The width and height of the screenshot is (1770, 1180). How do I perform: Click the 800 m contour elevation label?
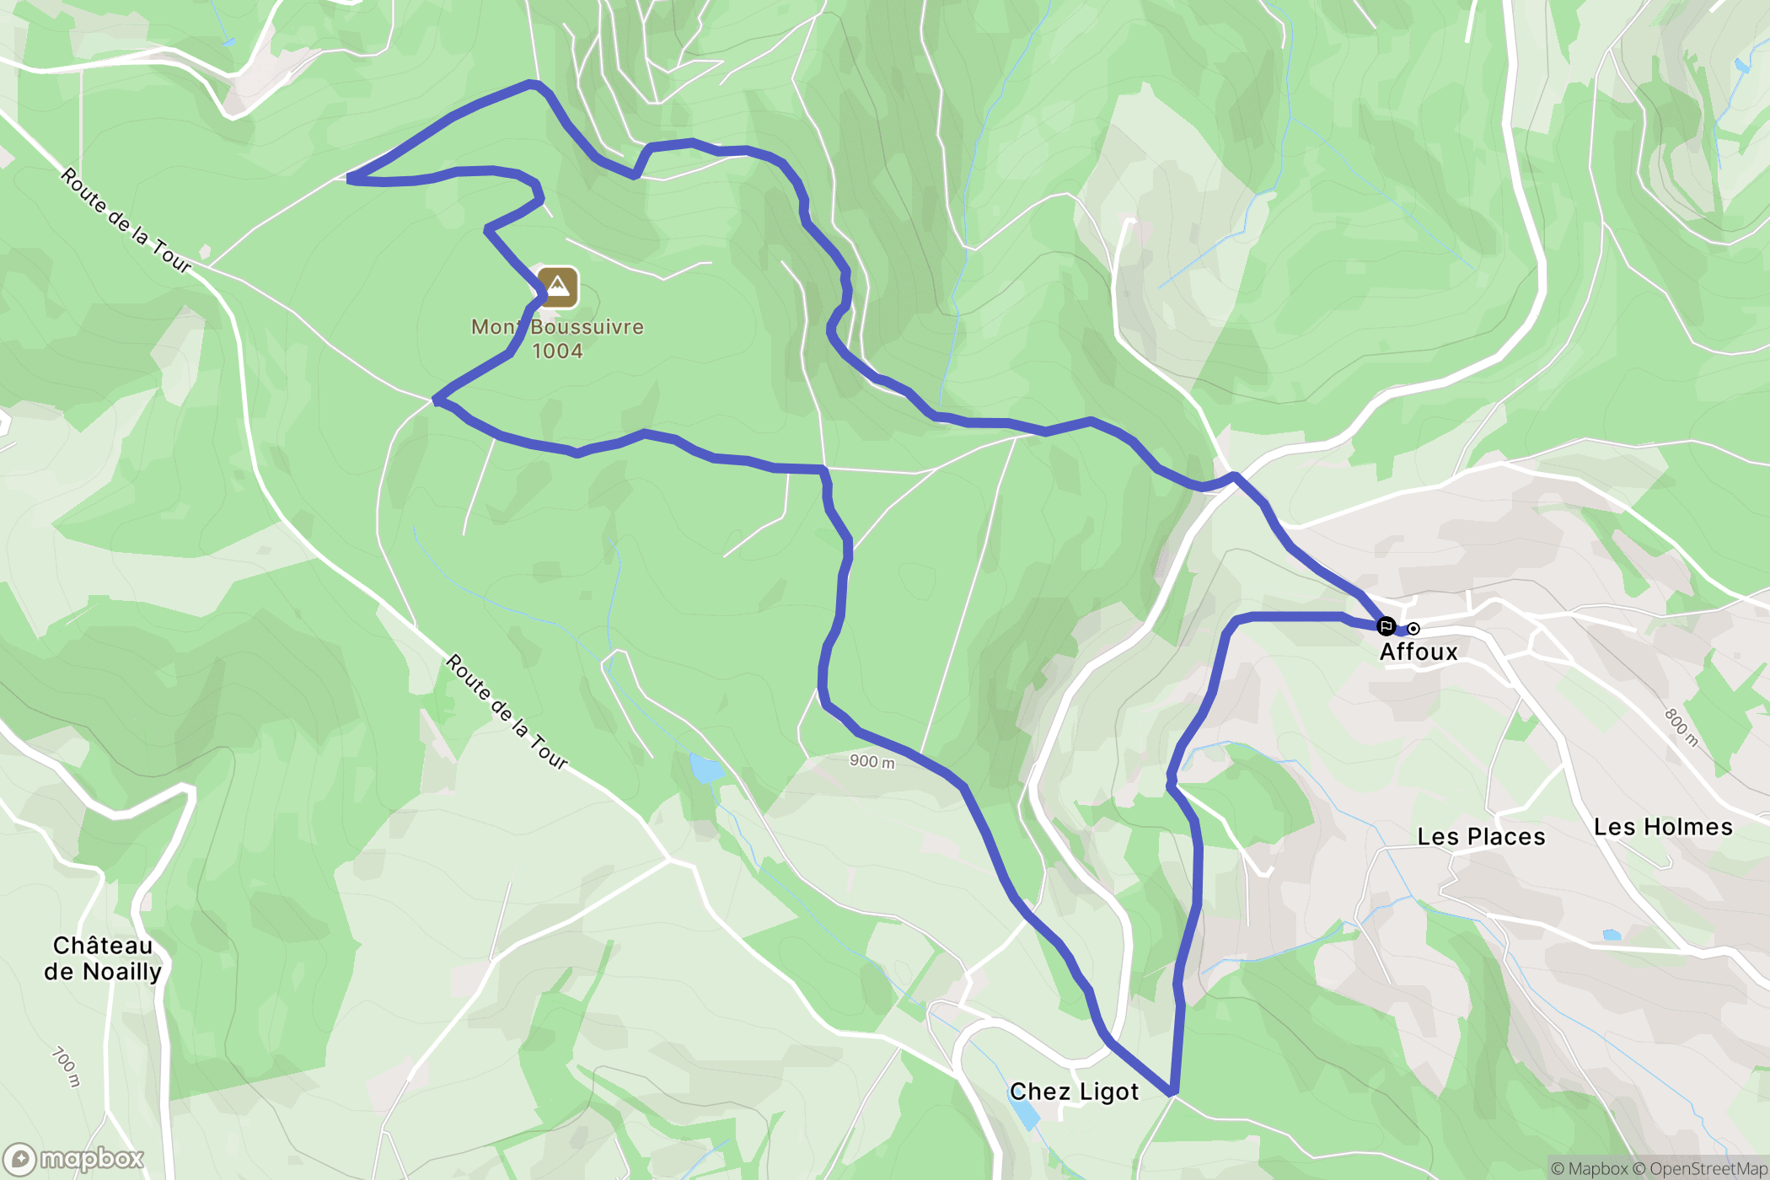(x=1681, y=727)
